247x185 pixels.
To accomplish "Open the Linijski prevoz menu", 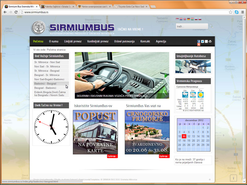I will (x=73, y=41).
